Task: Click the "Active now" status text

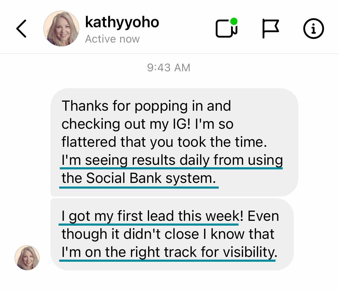Action: coord(112,39)
